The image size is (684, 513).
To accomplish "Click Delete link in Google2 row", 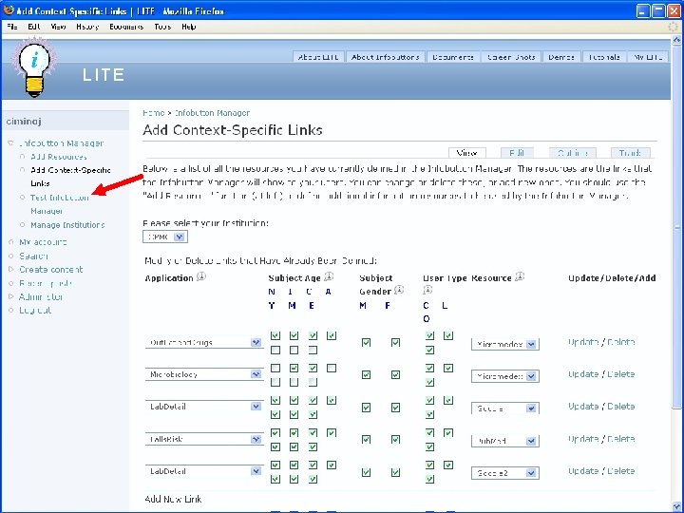I will [x=620, y=471].
